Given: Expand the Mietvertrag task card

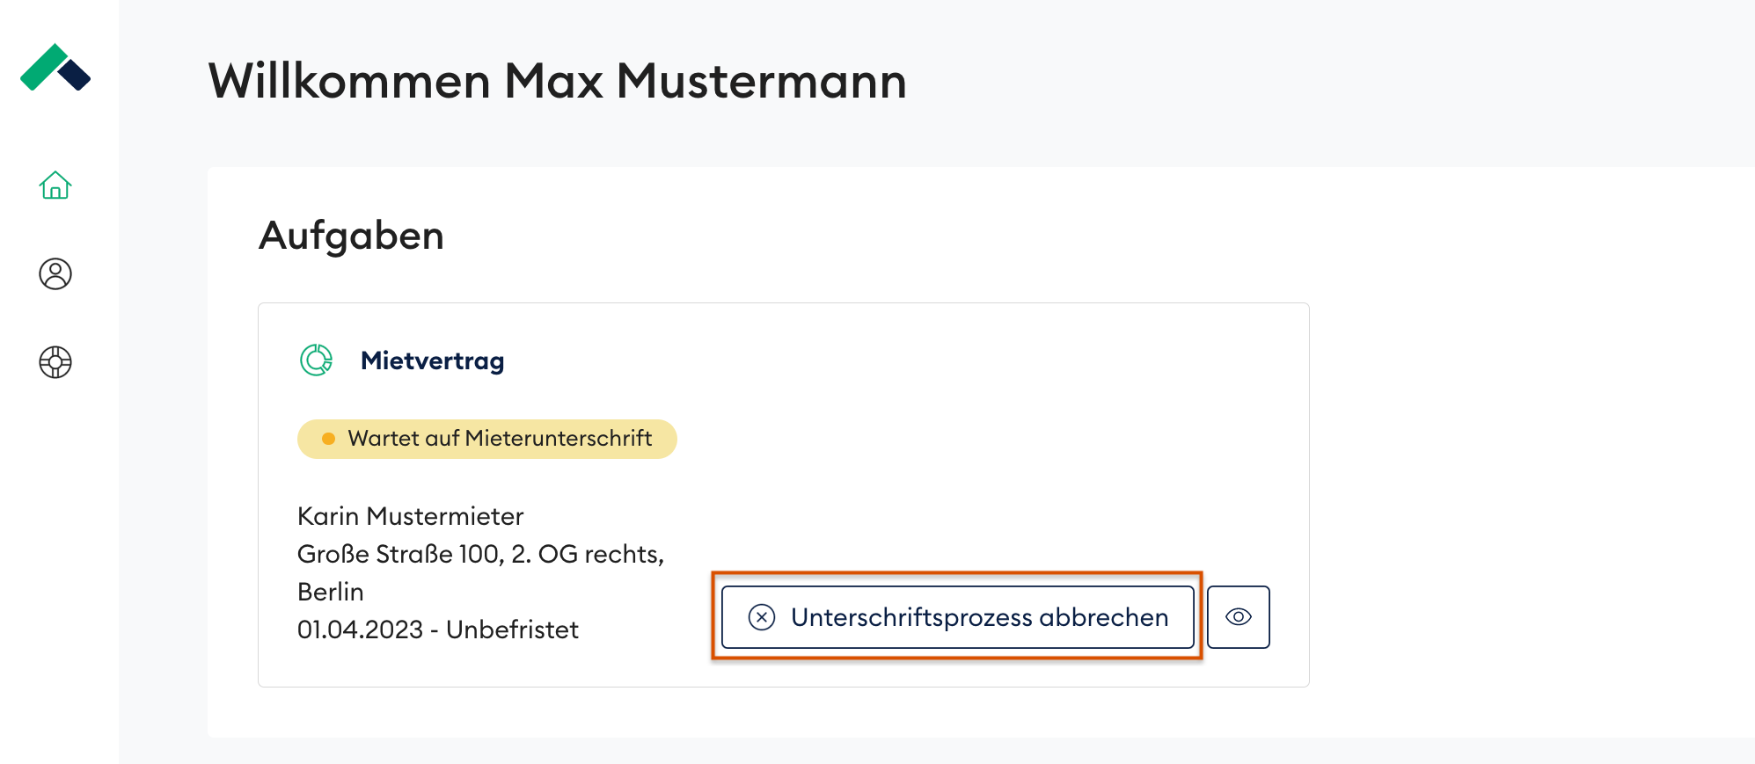Looking at the screenshot, I should 783,492.
